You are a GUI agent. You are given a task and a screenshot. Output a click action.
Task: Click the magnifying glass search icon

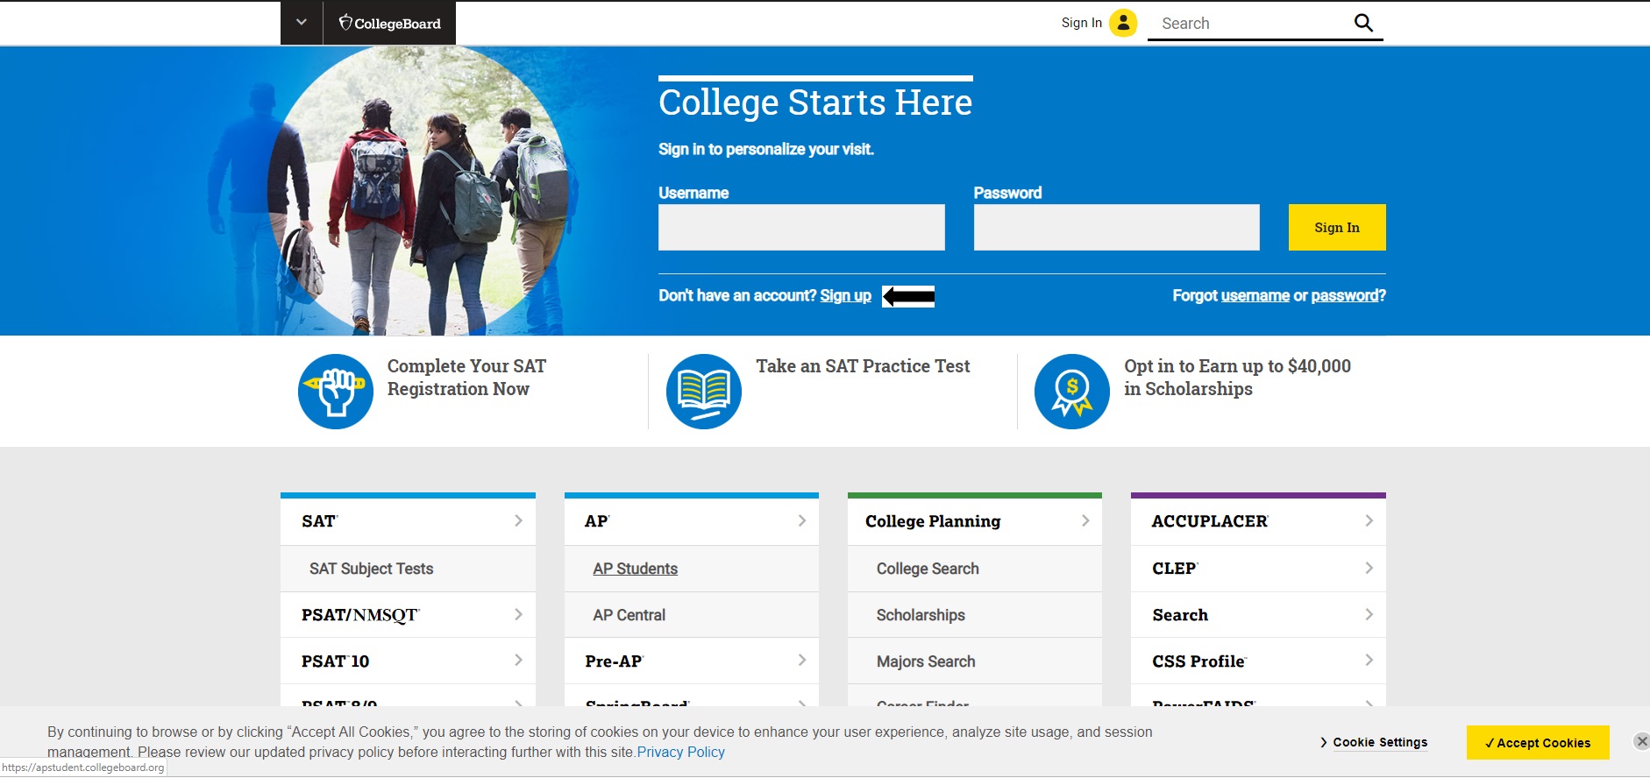1363,23
